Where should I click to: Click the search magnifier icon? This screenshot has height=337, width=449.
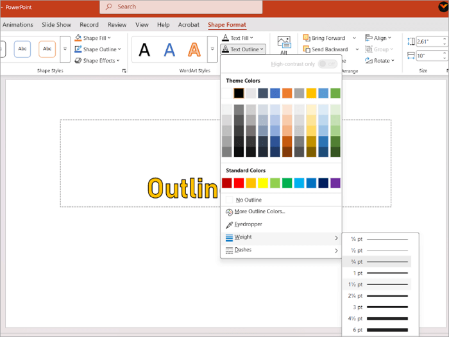(108, 6)
